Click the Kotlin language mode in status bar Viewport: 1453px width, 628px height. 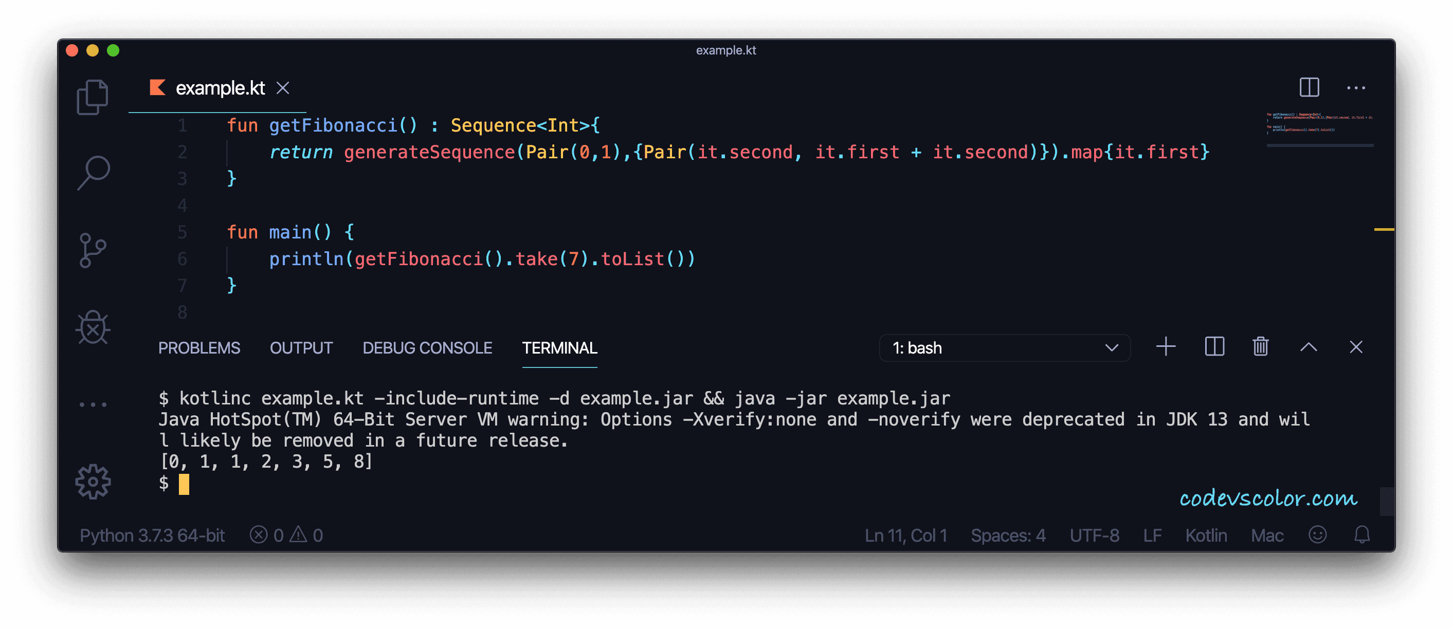click(1206, 535)
